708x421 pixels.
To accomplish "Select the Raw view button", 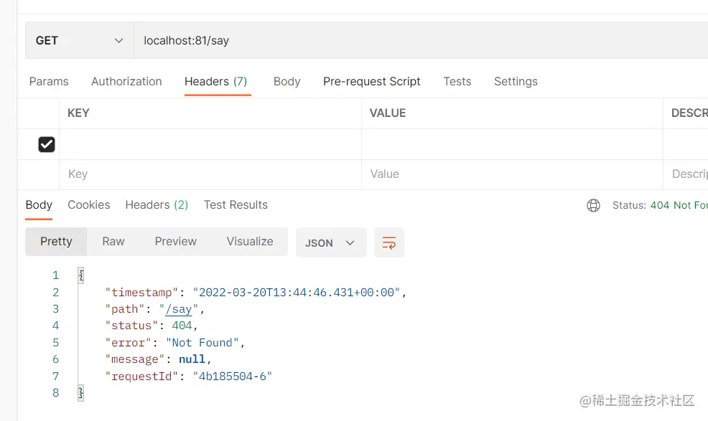I will pos(113,242).
